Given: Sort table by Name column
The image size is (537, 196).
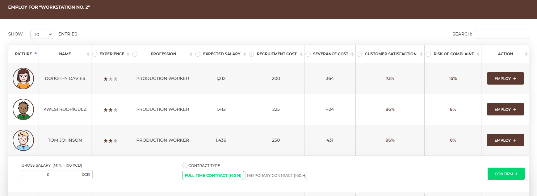Looking at the screenshot, I should tap(65, 54).
